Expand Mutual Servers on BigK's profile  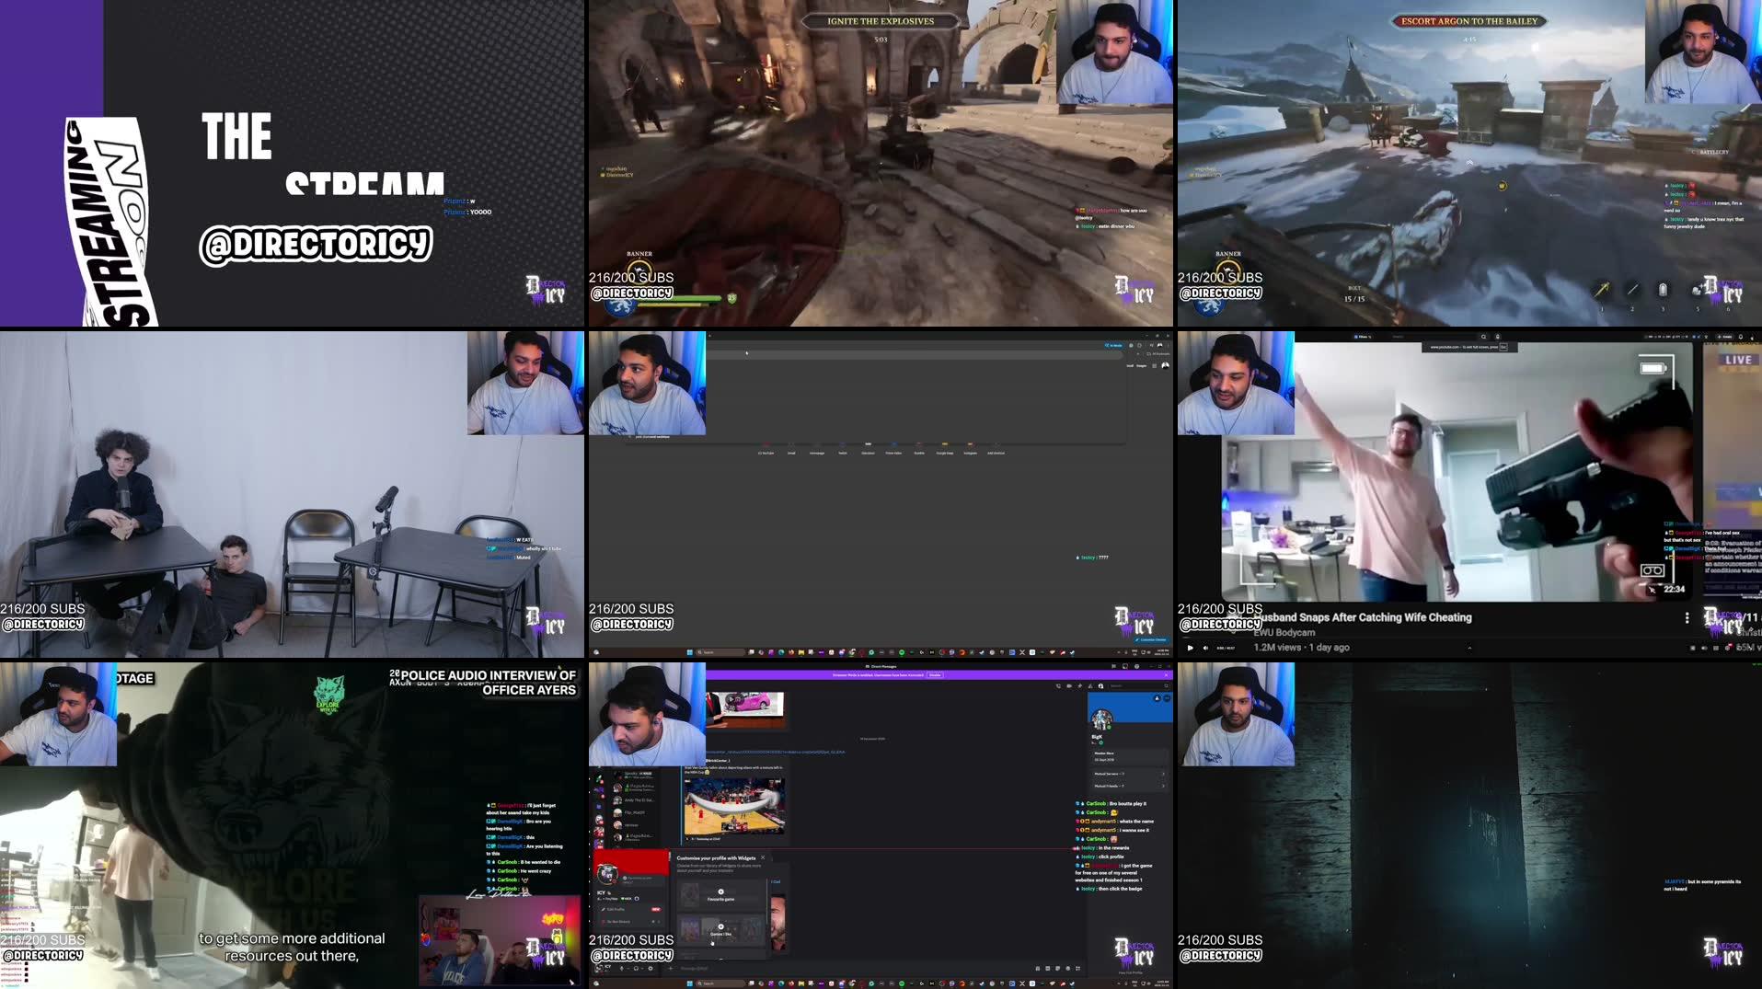[1126, 773]
